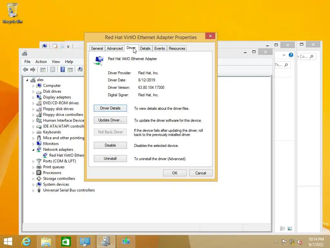The width and height of the screenshot is (330, 248).
Task: Show hidden tray icons arrow
Action: (276, 242)
